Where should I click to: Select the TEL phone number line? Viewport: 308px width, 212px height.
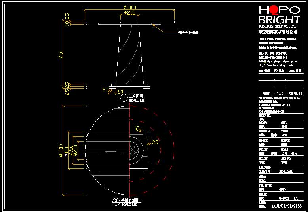pos(273,53)
